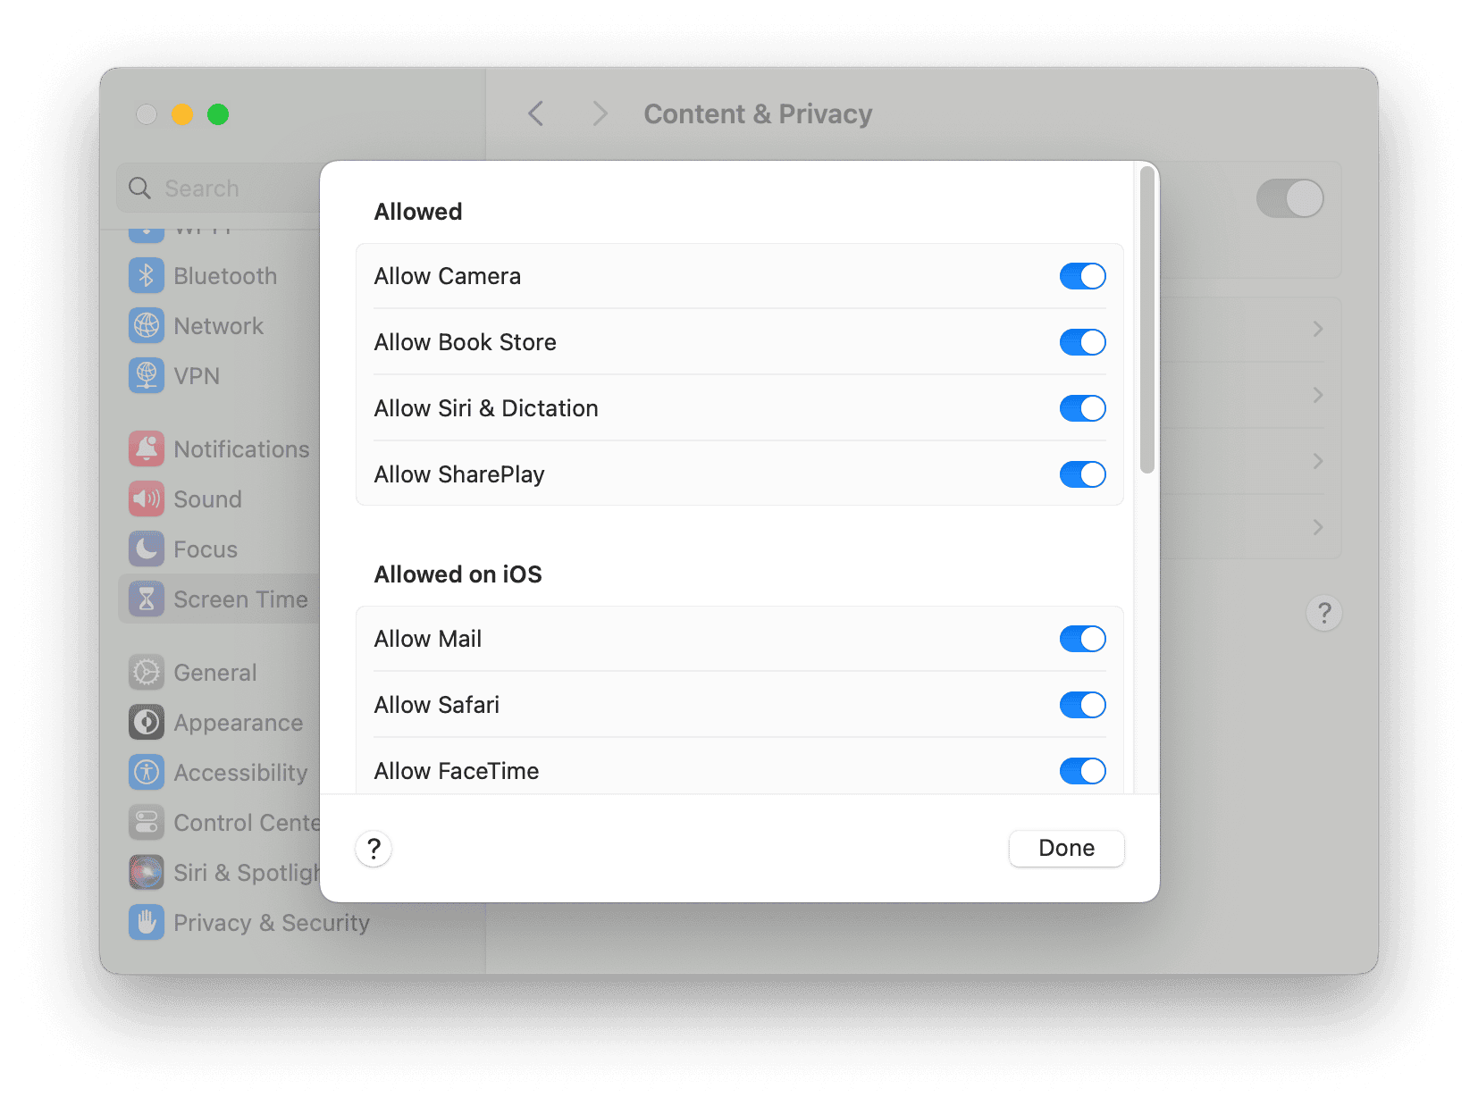The image size is (1478, 1106).
Task: Open help in Content & Privacy pane
Action: (1324, 614)
